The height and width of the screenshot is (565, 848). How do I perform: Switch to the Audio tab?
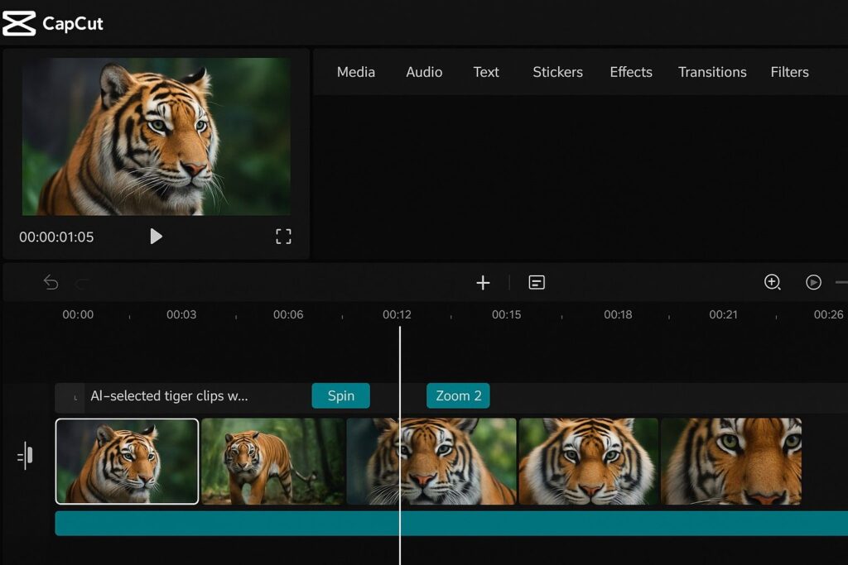pyautogui.click(x=423, y=72)
